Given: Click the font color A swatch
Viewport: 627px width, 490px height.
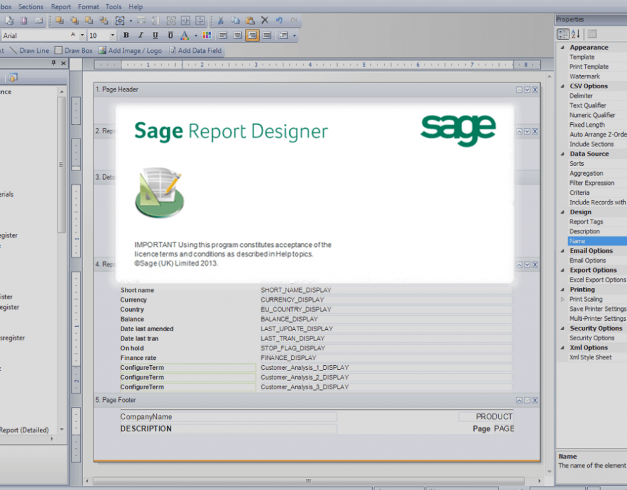Looking at the screenshot, I should 184,35.
